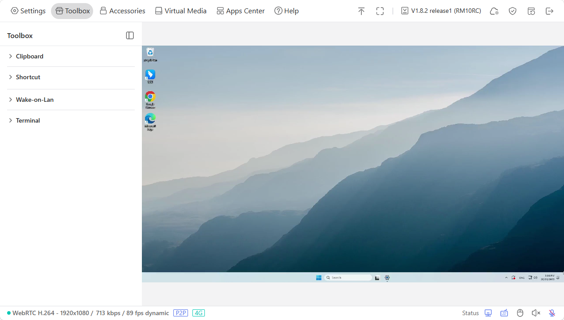Screen dimensions: 564x320
Task: Click the Recycle Bin desktop icon
Action: pyautogui.click(x=150, y=54)
